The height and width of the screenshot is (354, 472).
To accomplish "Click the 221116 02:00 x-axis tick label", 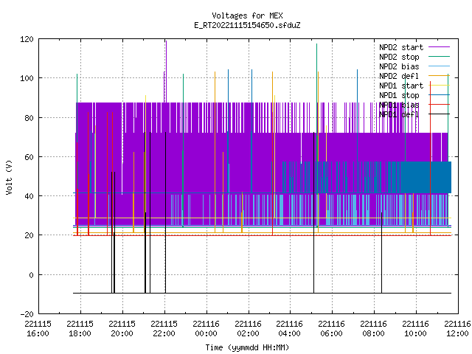I will pyautogui.click(x=248, y=329).
